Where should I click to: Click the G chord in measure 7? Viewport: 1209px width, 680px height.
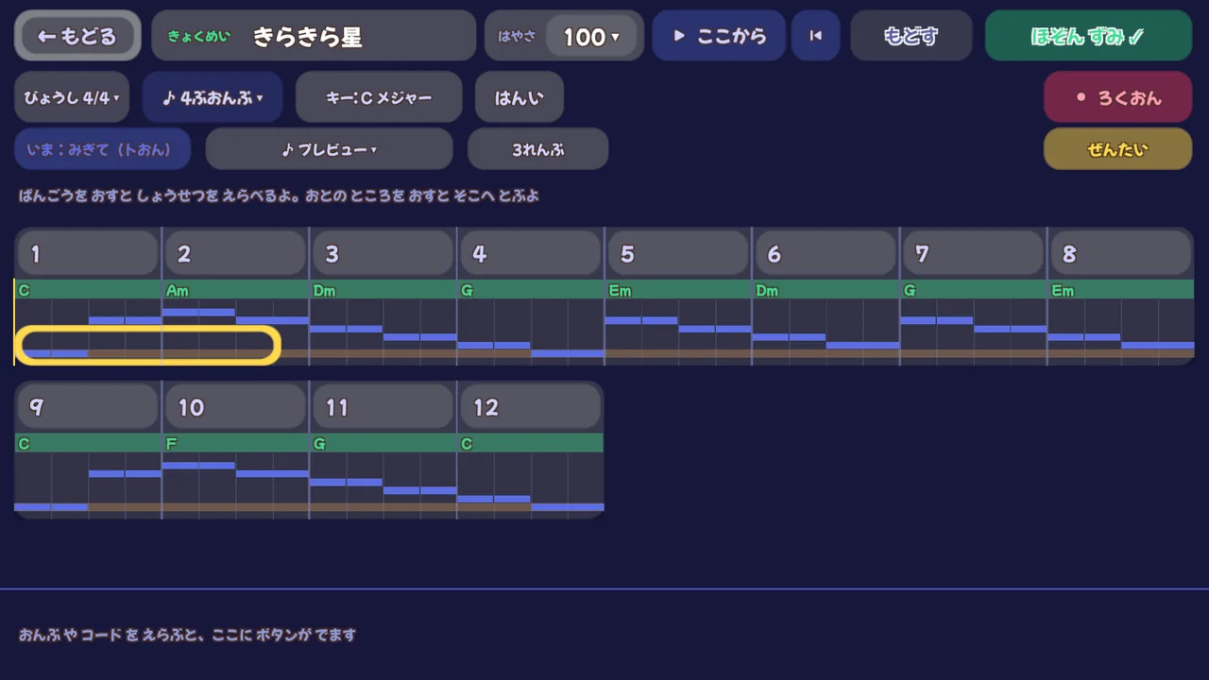pyautogui.click(x=975, y=290)
